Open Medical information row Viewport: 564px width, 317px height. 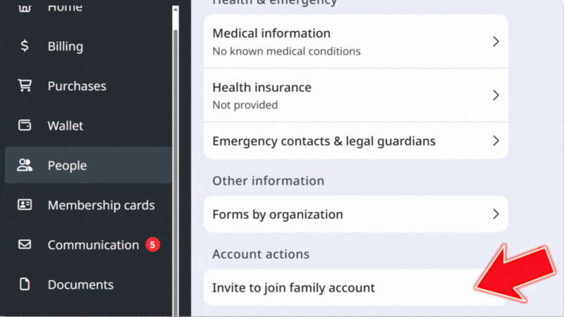pyautogui.click(x=271, y=42)
